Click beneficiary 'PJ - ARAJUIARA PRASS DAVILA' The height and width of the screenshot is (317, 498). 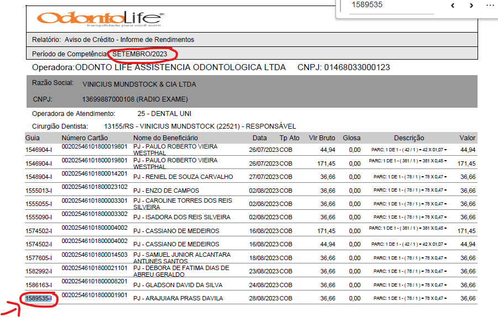(178, 299)
